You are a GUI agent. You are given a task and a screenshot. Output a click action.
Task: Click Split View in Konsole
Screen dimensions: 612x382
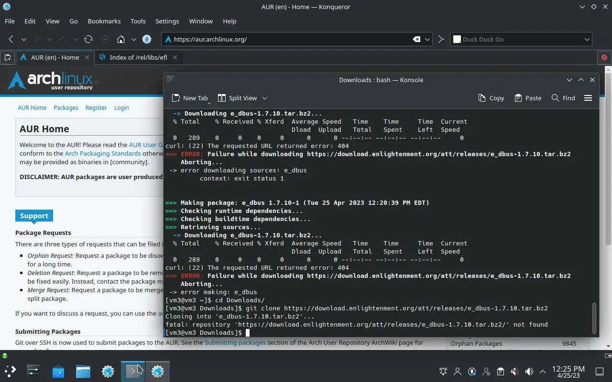(x=238, y=98)
